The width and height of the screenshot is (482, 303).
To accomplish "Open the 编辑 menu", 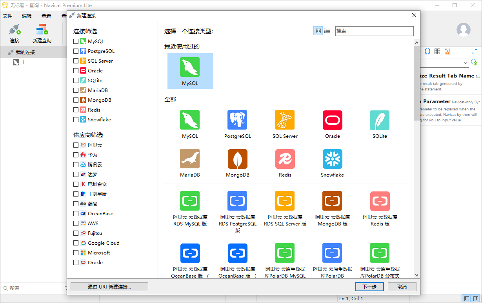I will click(26, 16).
